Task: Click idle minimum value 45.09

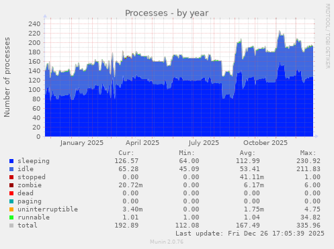Action: (189, 169)
